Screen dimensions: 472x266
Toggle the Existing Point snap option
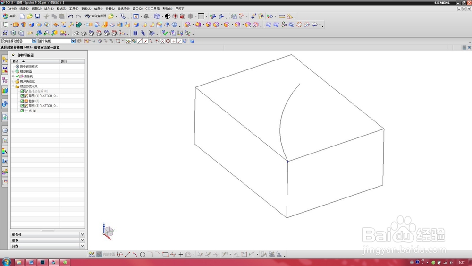[174, 41]
